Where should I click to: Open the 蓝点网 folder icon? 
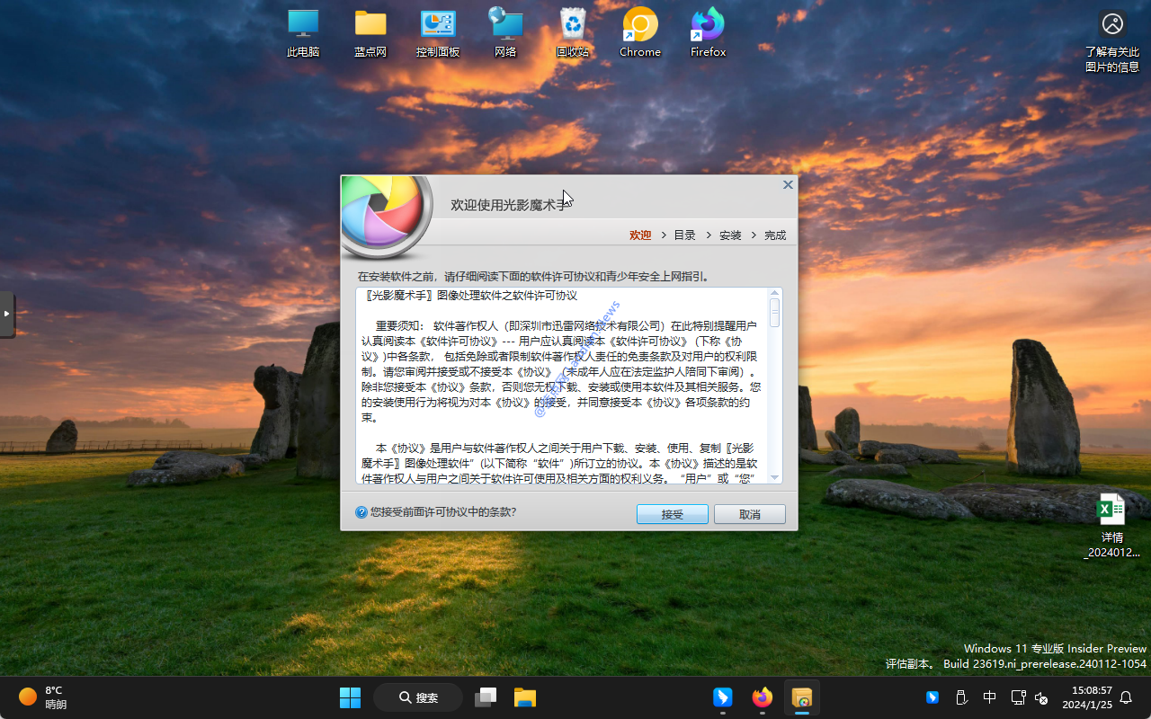pos(370,33)
